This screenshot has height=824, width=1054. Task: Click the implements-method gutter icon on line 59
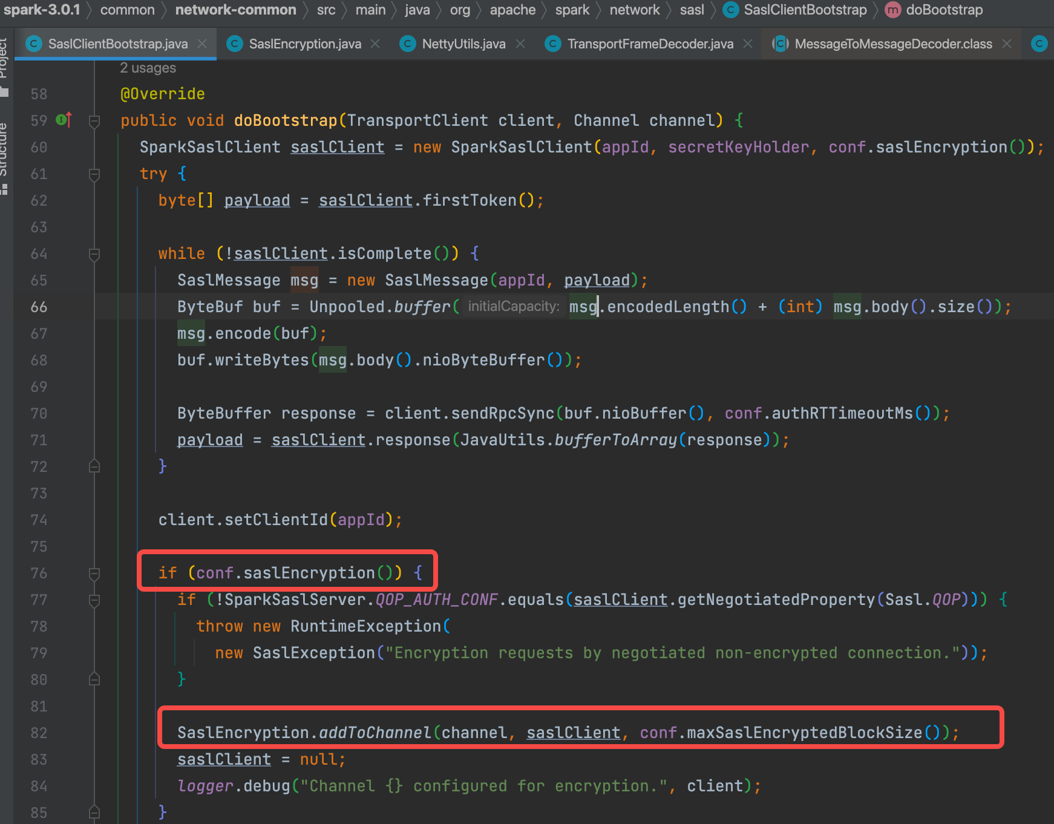tap(64, 120)
